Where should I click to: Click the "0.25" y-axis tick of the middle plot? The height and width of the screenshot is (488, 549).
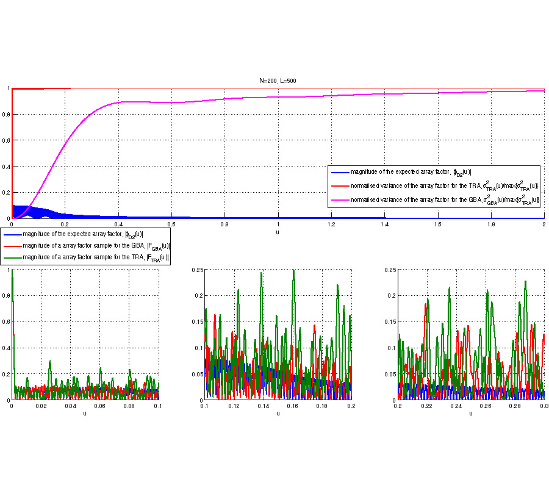[197, 270]
